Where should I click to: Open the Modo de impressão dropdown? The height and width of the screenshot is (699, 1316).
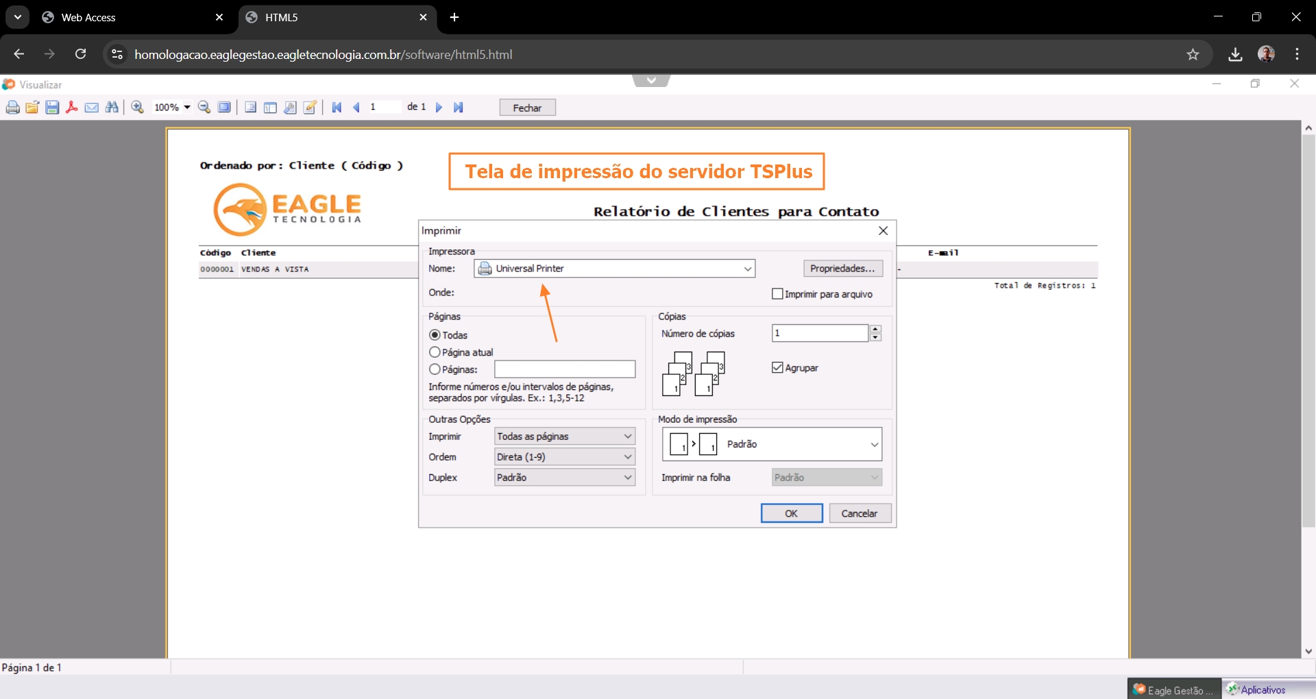tap(772, 444)
